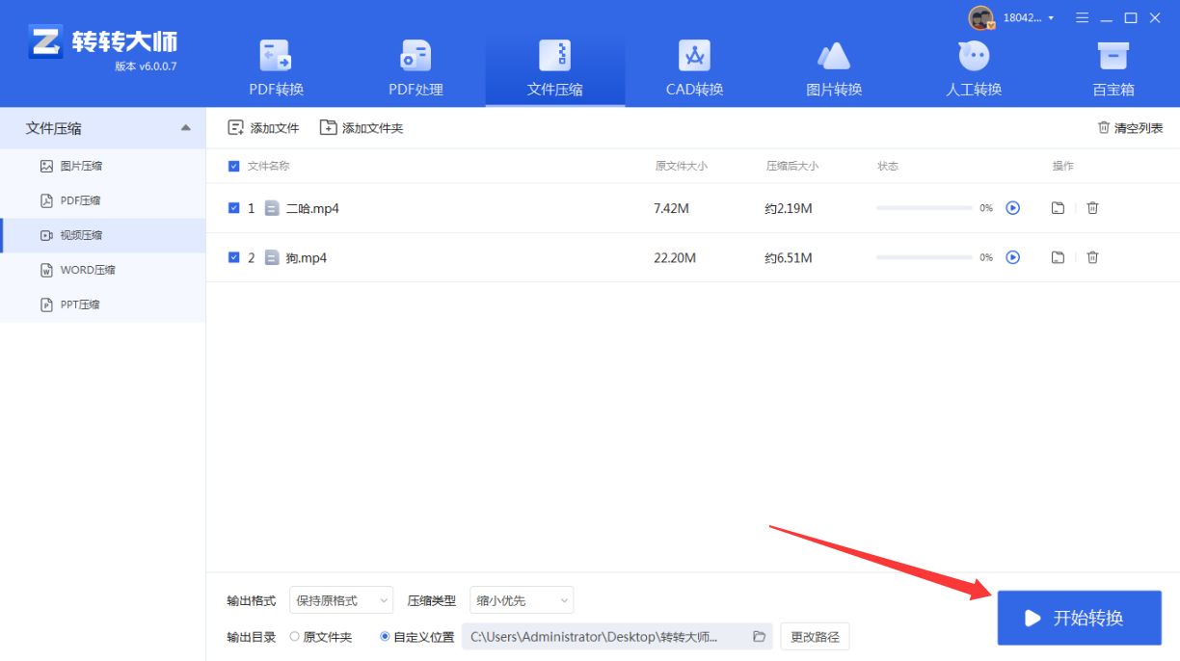Select PDF压缩 in the sidebar
Screen dimensions: 1180x661
pos(102,200)
